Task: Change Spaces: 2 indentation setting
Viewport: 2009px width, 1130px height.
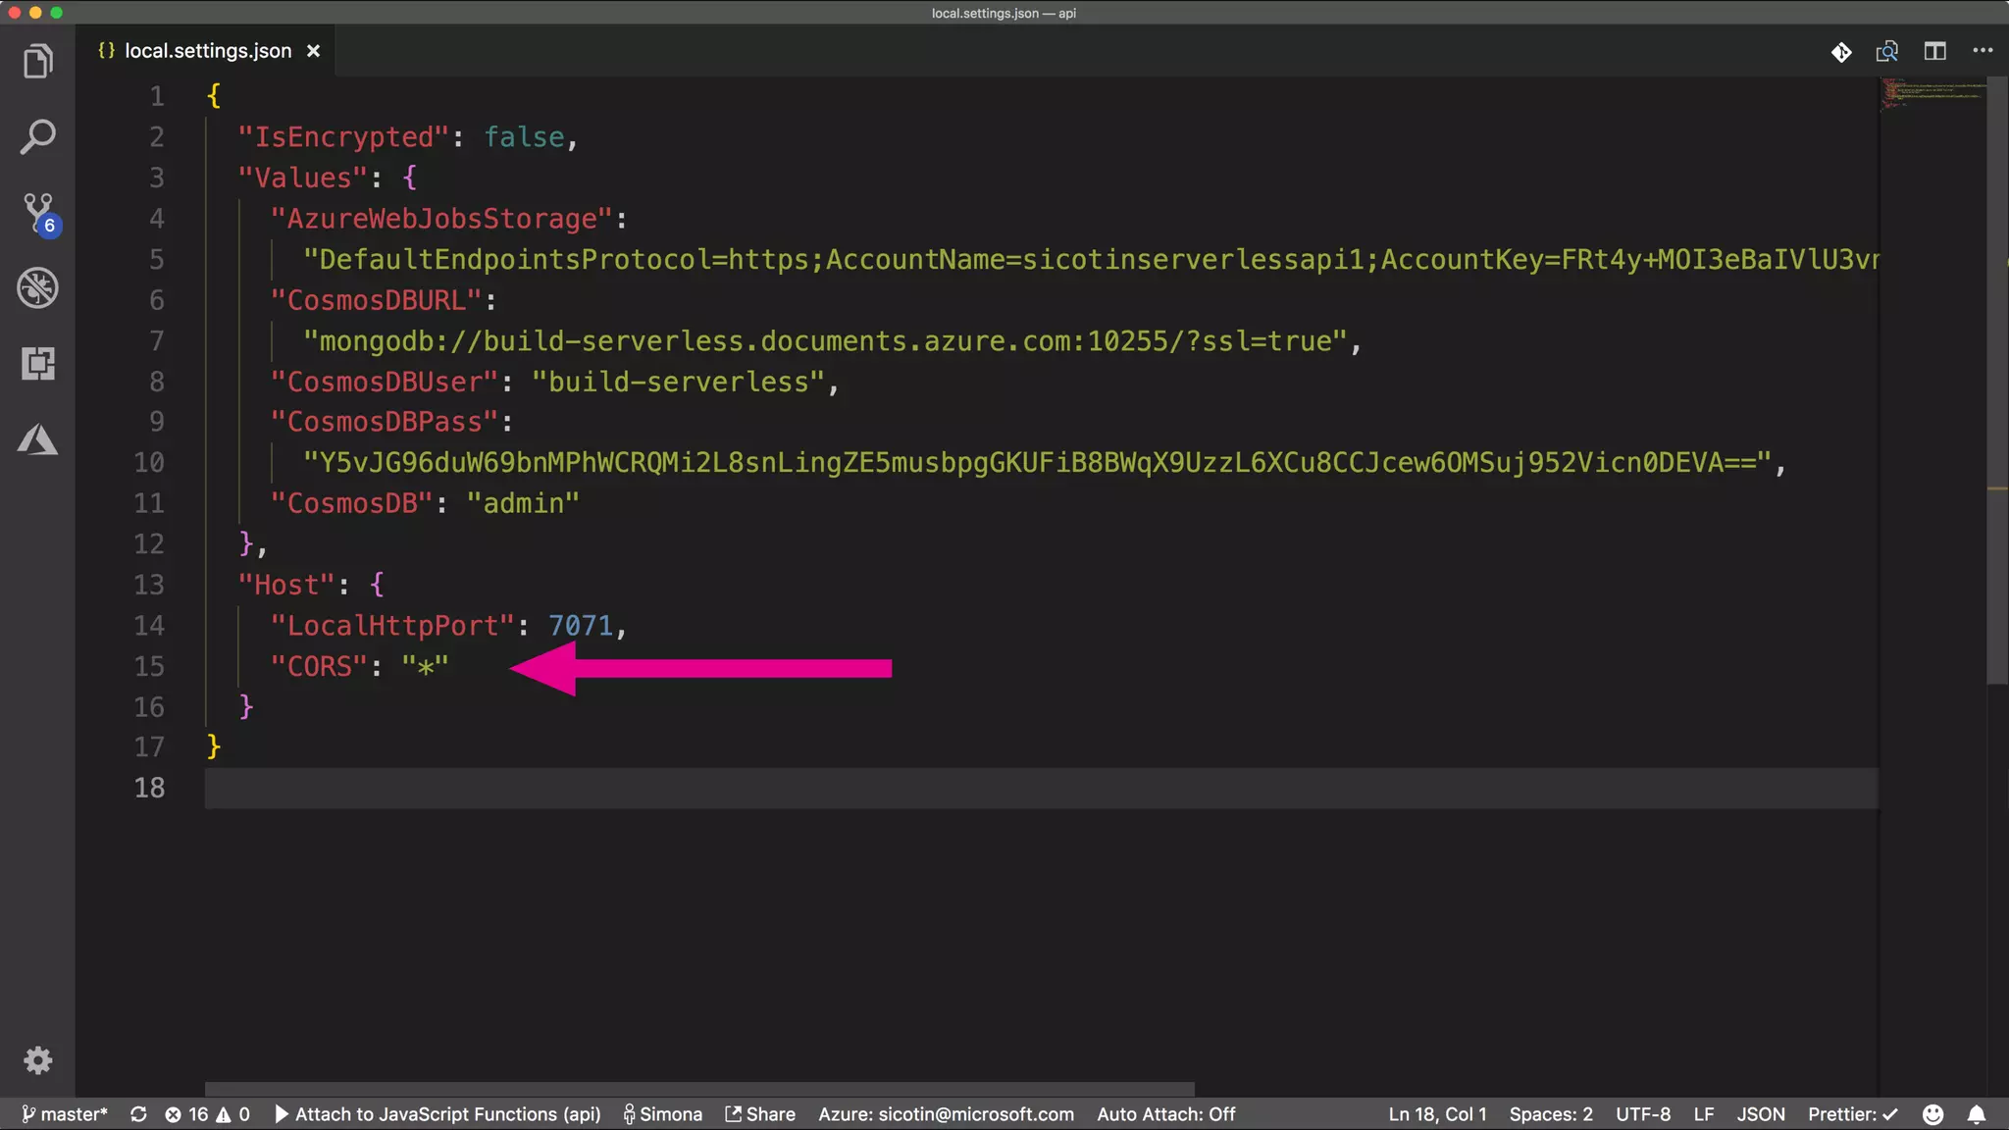Action: pos(1550,1114)
